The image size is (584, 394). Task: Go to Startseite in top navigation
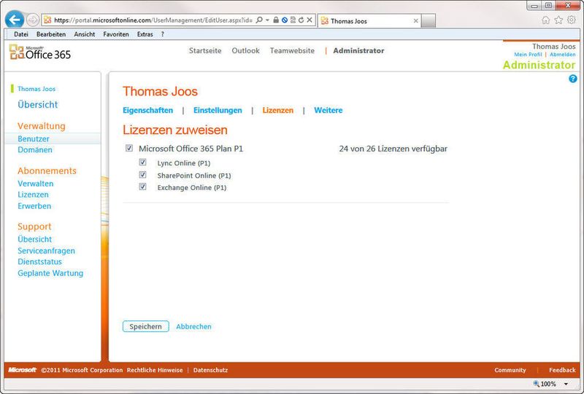pos(205,50)
